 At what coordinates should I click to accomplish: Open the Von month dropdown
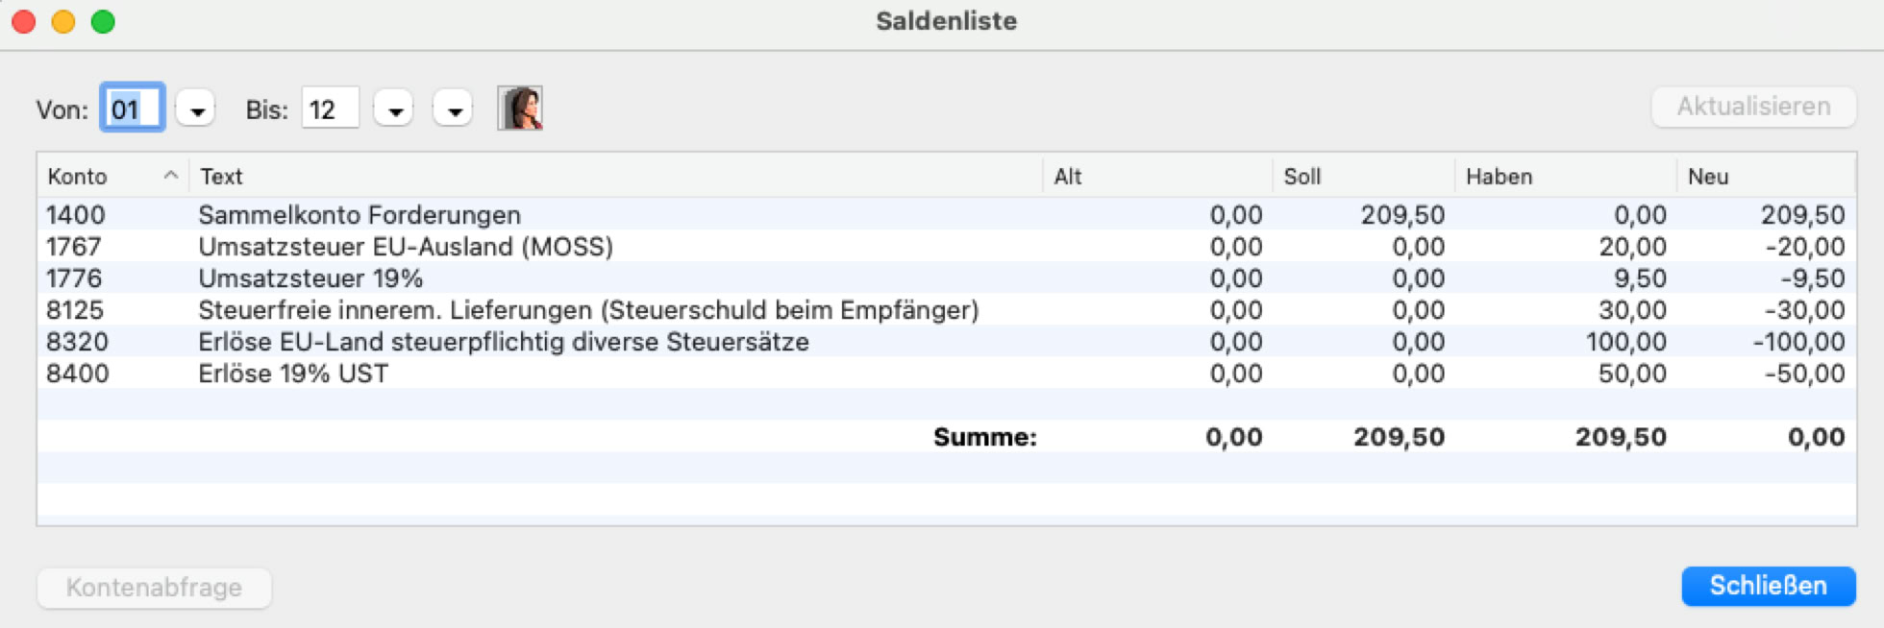point(196,109)
